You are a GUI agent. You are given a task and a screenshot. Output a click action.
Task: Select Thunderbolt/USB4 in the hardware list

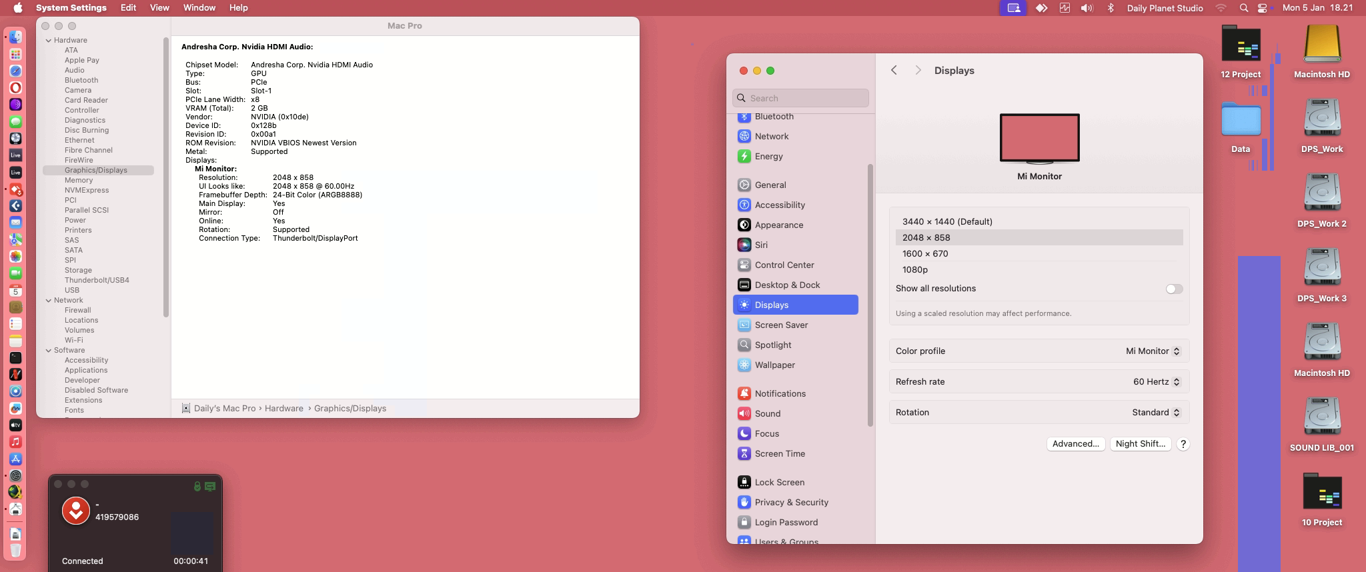coord(97,281)
